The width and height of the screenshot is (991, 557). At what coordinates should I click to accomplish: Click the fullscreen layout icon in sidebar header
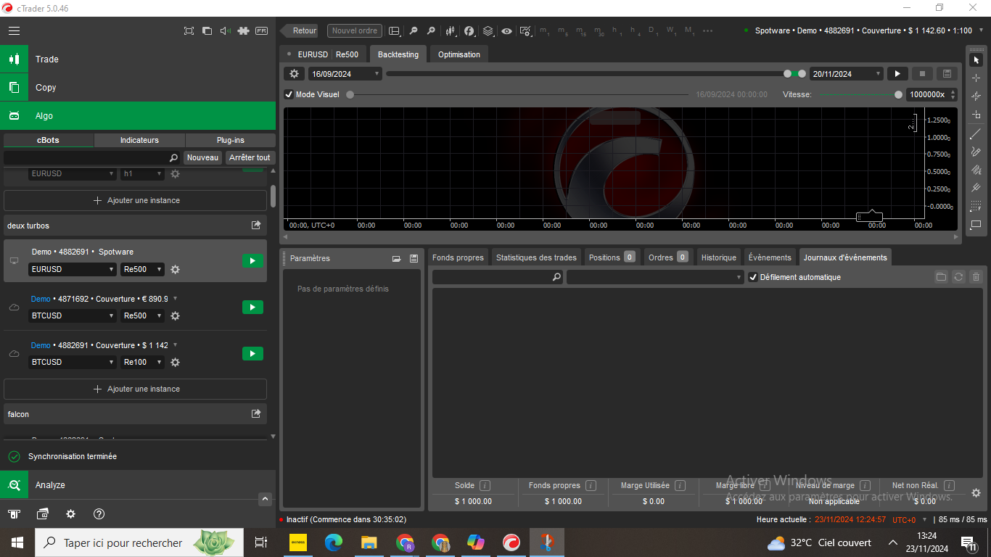tap(189, 31)
